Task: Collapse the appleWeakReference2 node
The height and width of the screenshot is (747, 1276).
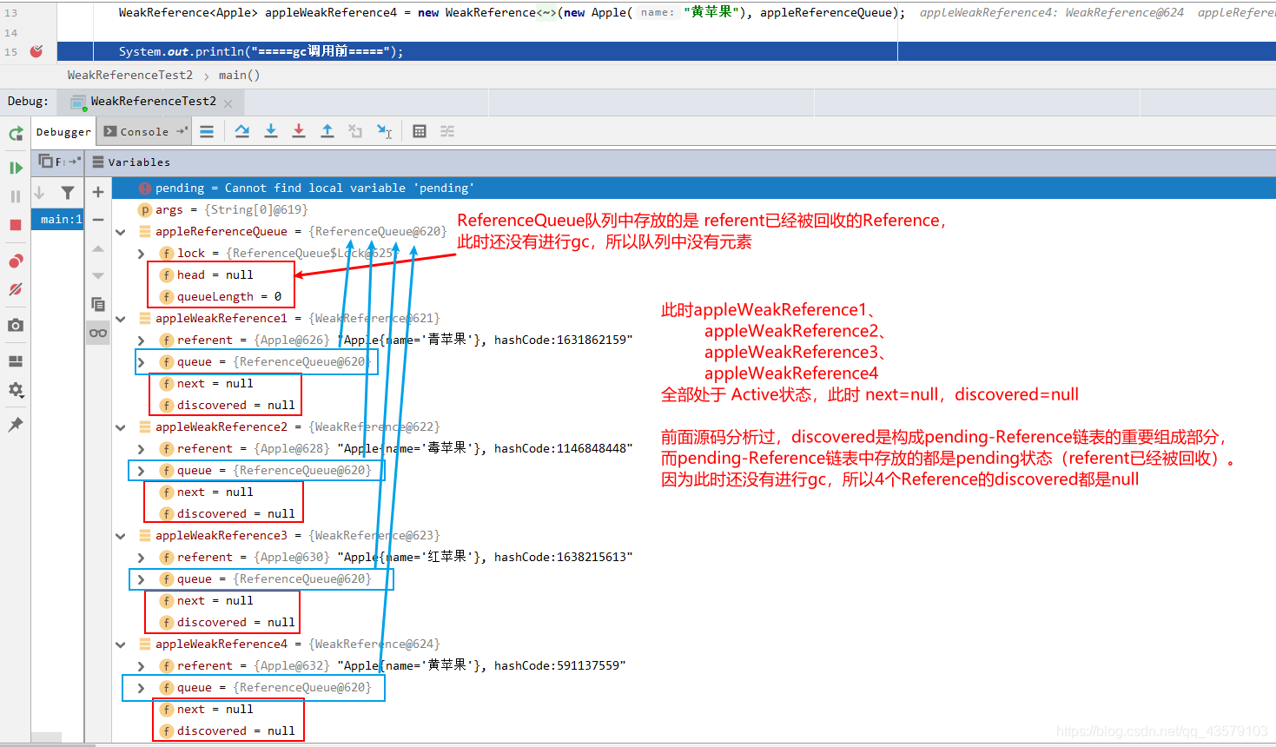Action: [121, 427]
